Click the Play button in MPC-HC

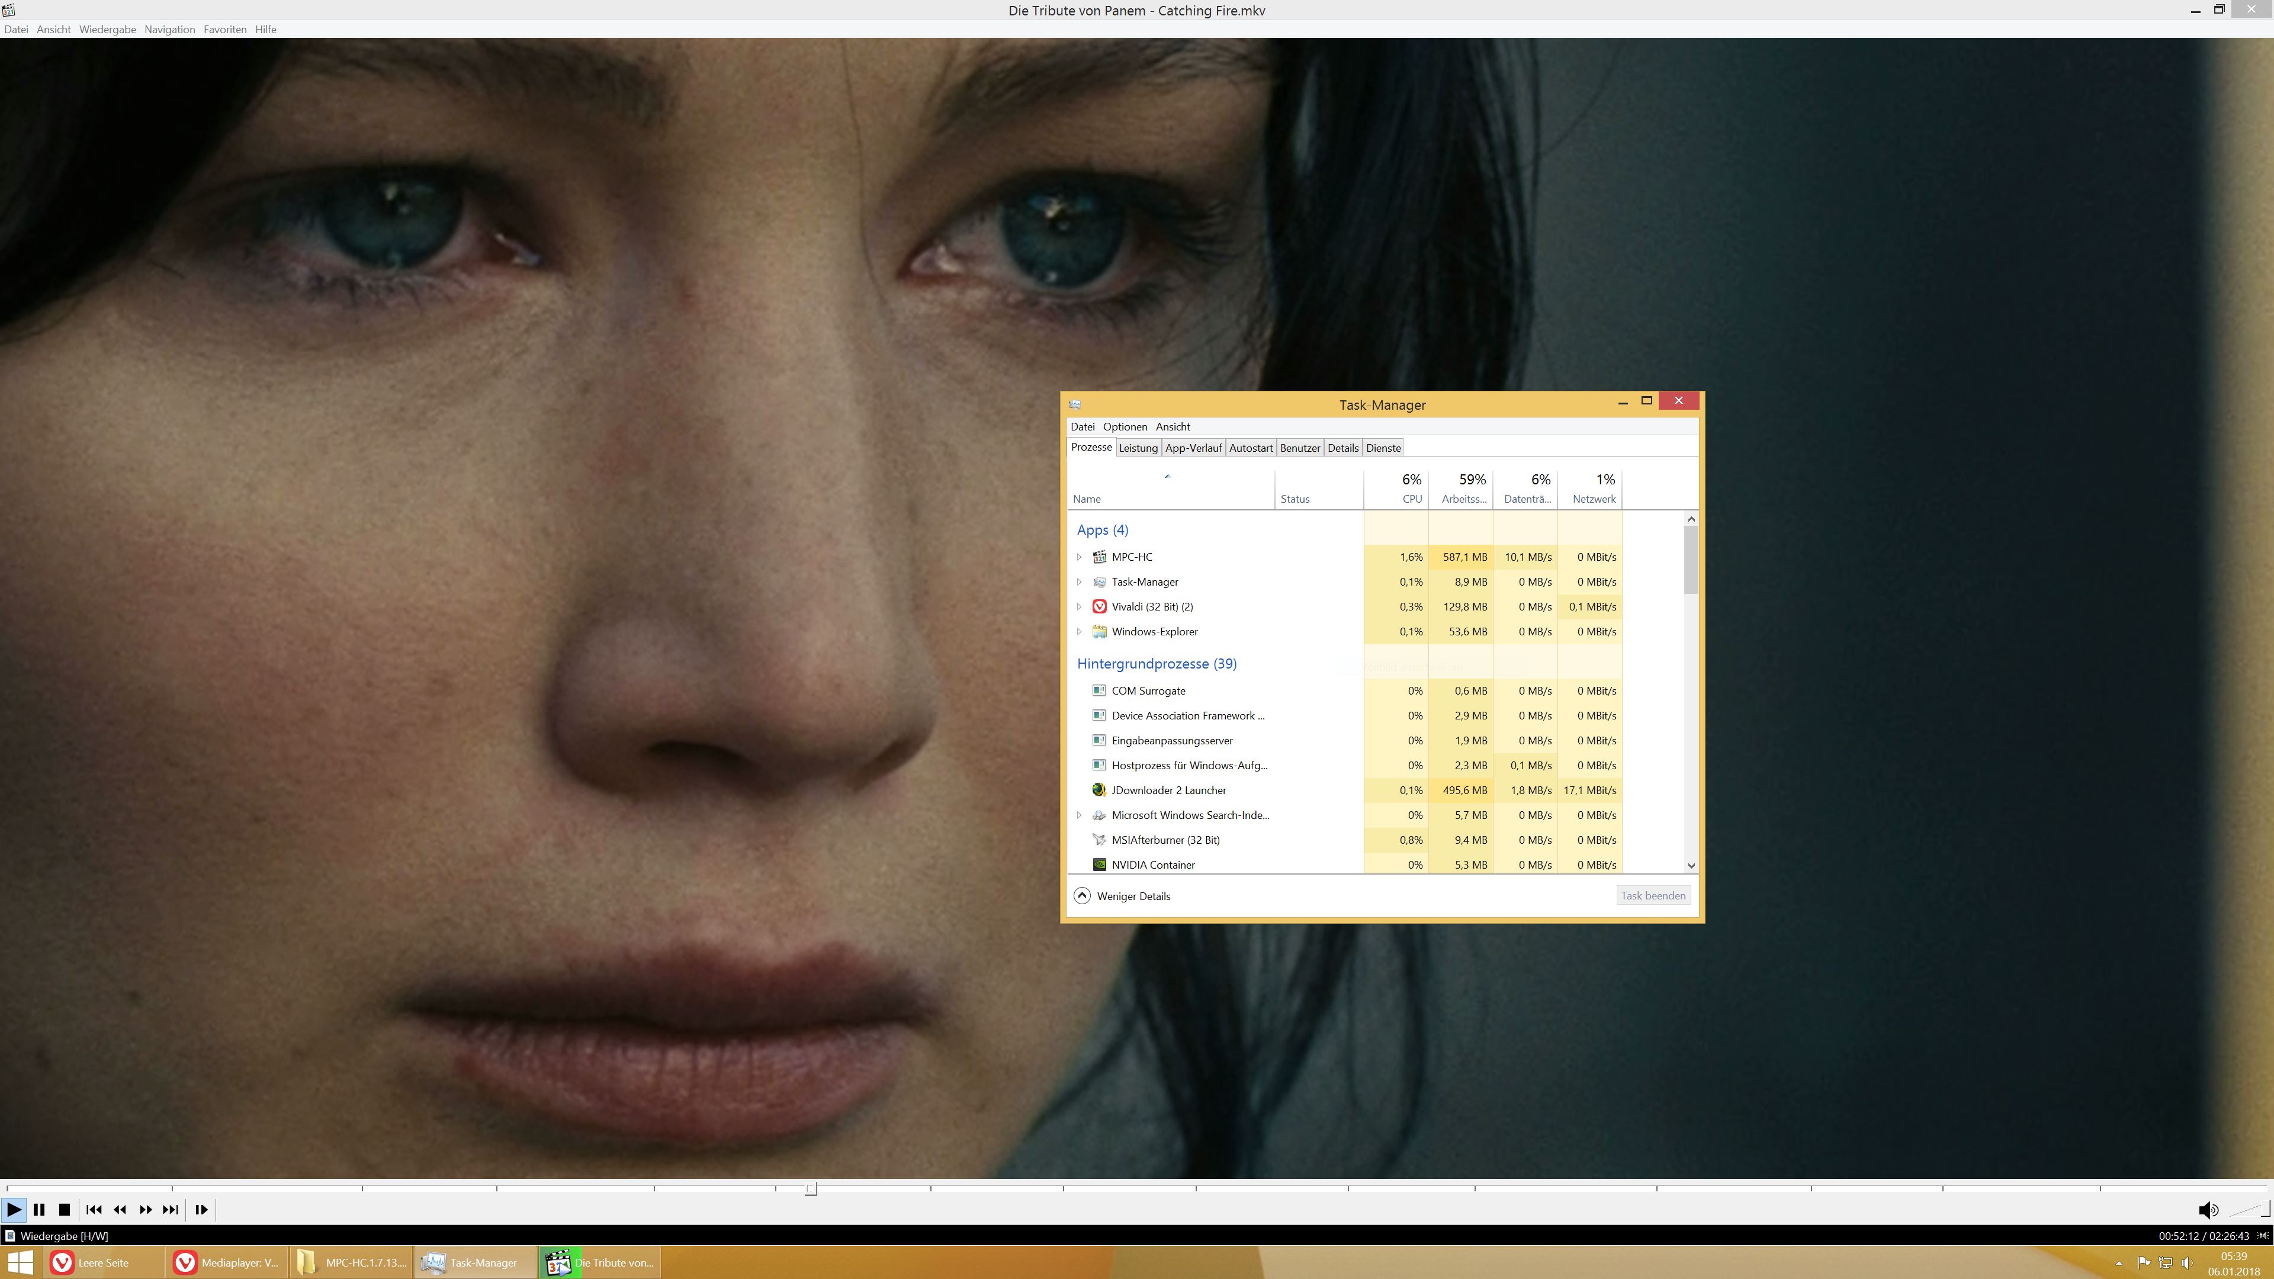coord(14,1209)
